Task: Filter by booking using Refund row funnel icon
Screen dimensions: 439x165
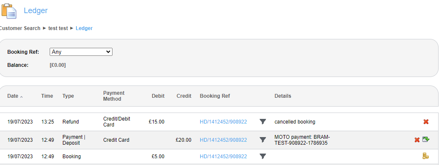Action: click(x=263, y=122)
